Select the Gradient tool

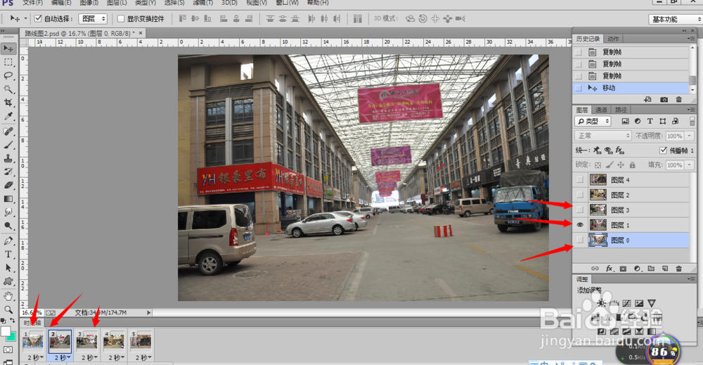[8, 198]
